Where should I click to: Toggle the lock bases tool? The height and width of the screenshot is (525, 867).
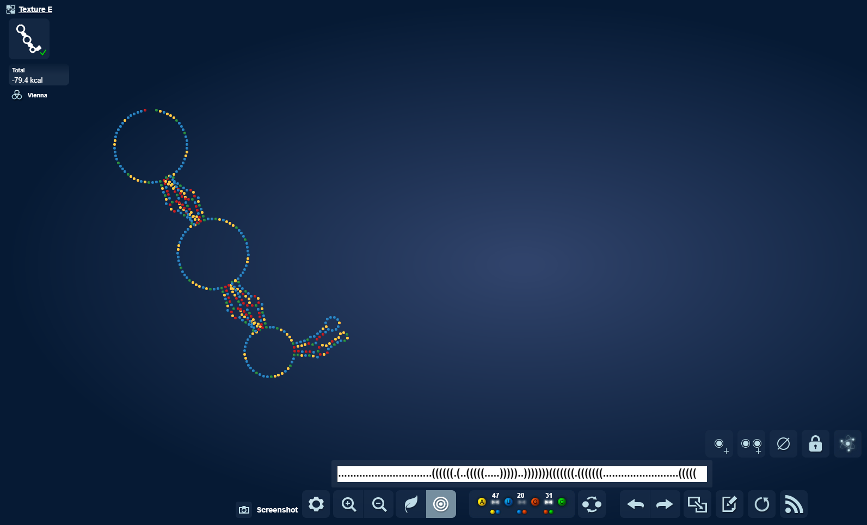[x=815, y=444]
